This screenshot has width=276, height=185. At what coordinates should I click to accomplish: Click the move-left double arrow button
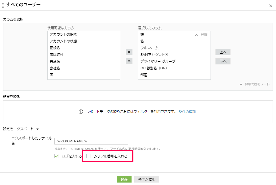(x=129, y=61)
